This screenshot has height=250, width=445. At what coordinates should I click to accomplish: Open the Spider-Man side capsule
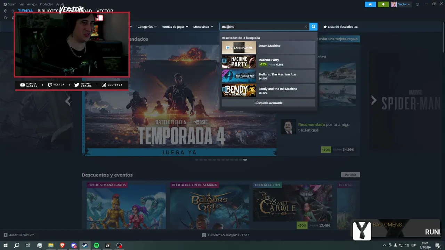point(407,100)
